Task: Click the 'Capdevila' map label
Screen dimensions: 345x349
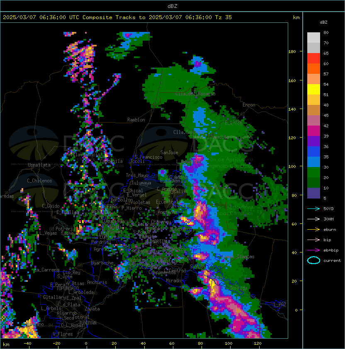Action: (x=111, y=161)
